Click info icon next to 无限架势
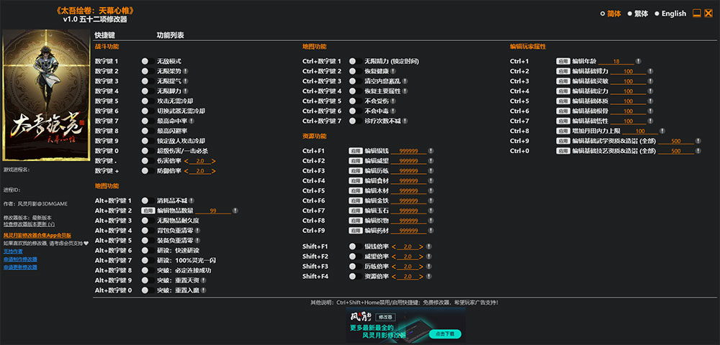This screenshot has height=345, width=720. [186, 71]
